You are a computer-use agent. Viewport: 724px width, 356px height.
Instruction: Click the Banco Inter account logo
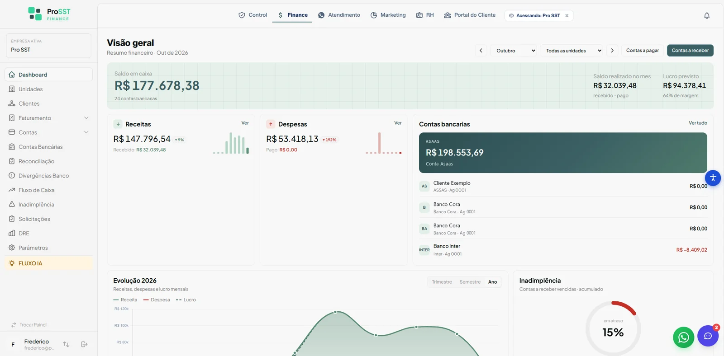tap(424, 250)
